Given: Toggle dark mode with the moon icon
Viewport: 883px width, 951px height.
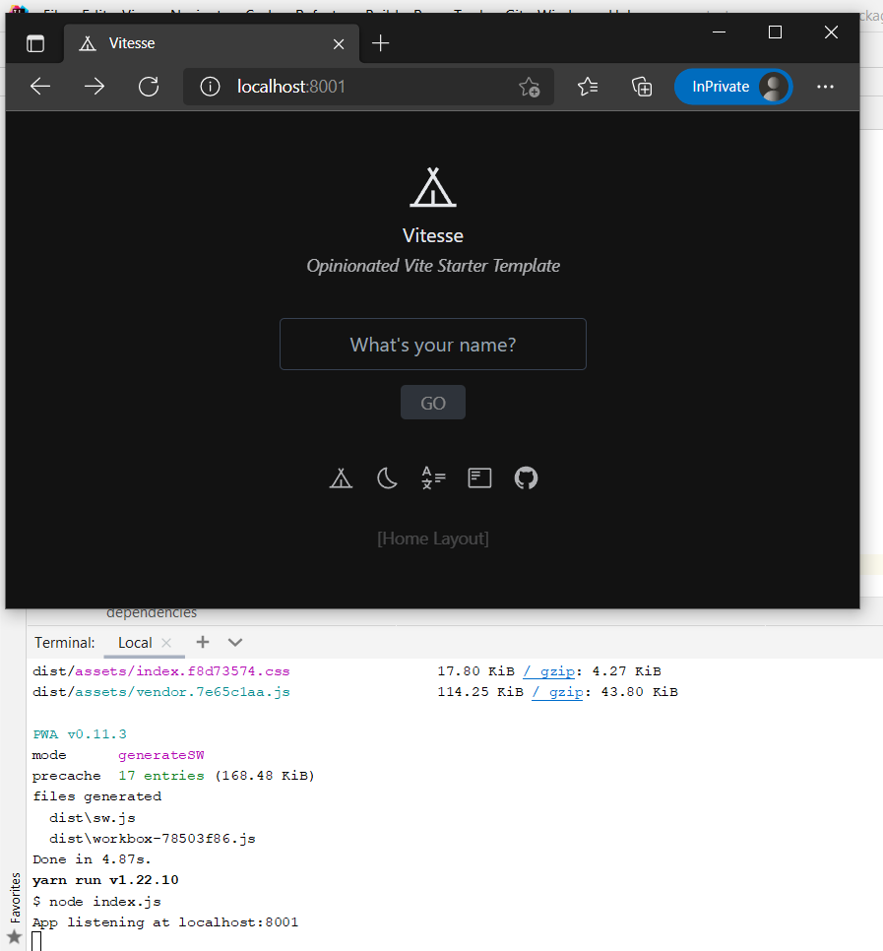Looking at the screenshot, I should pyautogui.click(x=387, y=477).
